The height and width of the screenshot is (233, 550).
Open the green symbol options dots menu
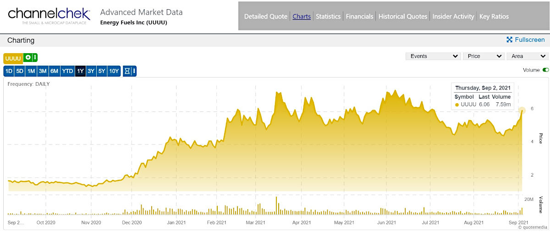point(35,58)
